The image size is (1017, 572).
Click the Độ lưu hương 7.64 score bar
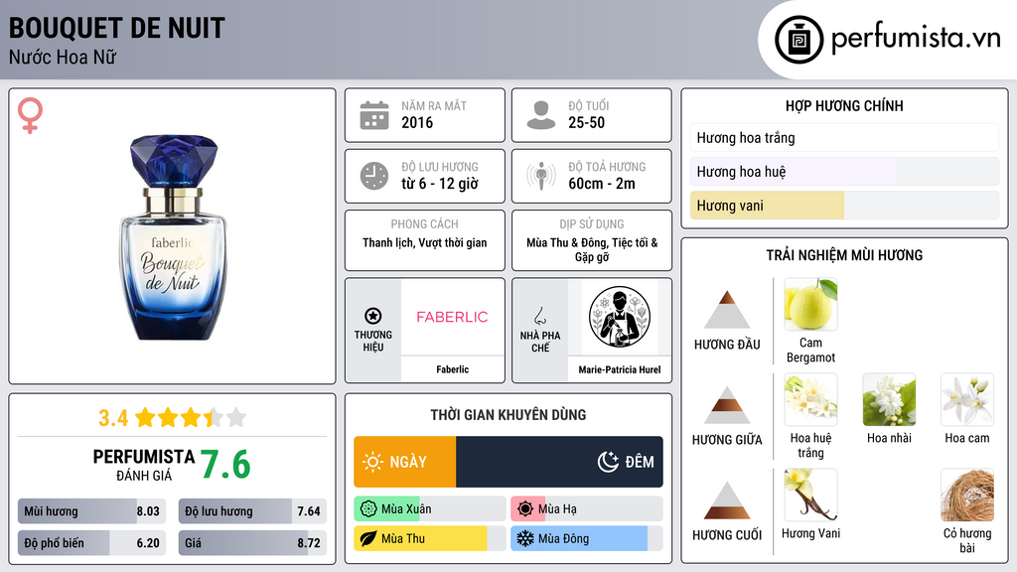(252, 511)
